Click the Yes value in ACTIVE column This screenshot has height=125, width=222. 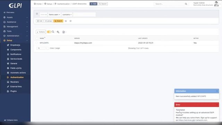tap(195, 43)
